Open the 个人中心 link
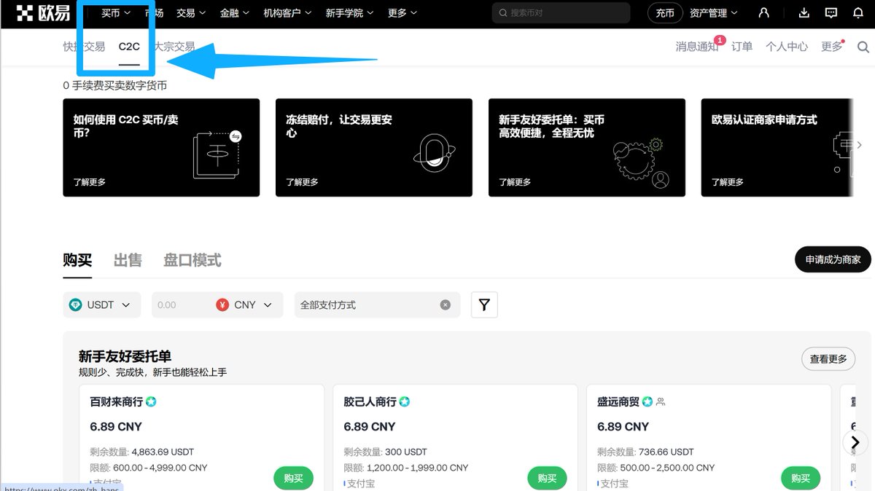Image resolution: width=875 pixels, height=491 pixels. point(787,47)
